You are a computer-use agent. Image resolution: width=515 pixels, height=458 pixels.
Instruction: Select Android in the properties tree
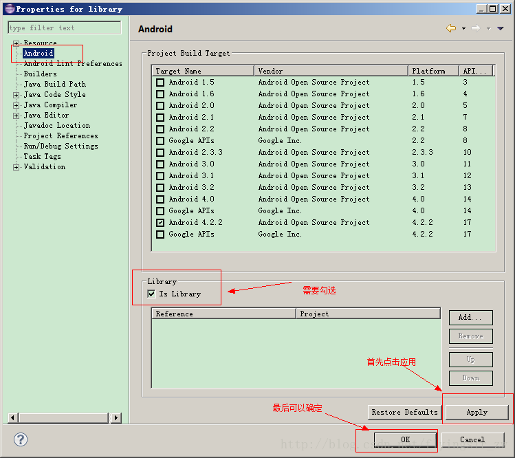(x=39, y=53)
